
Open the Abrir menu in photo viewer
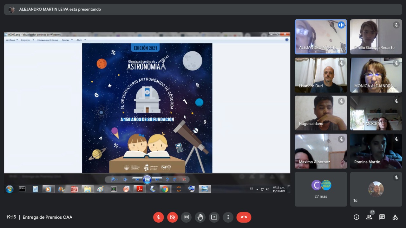(x=81, y=40)
